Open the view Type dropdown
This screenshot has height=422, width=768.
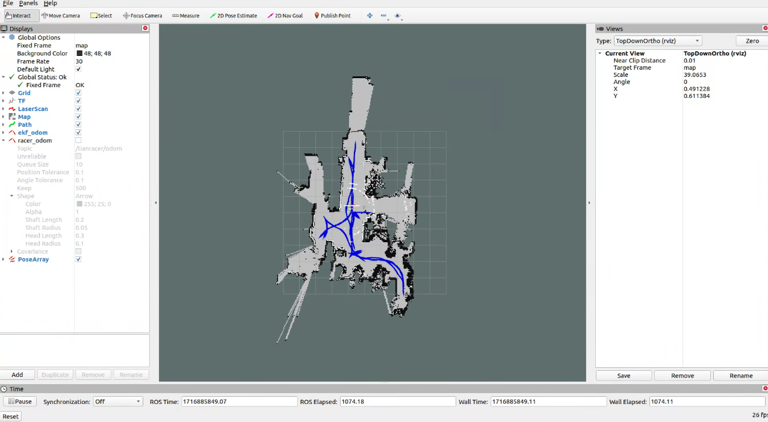tap(657, 41)
